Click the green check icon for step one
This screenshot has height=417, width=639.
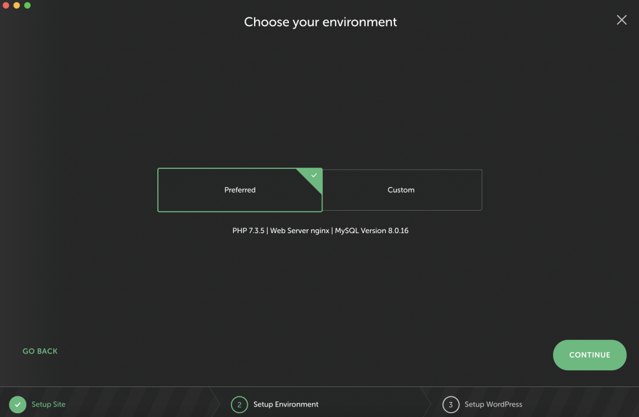(18, 405)
